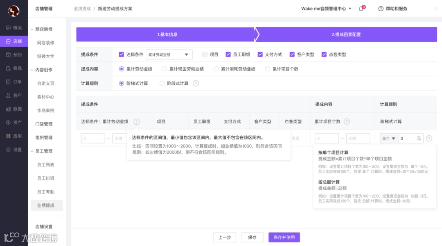The image size is (442, 246).
Task: Go to step 2.提成因素配置
Action: [346, 34]
